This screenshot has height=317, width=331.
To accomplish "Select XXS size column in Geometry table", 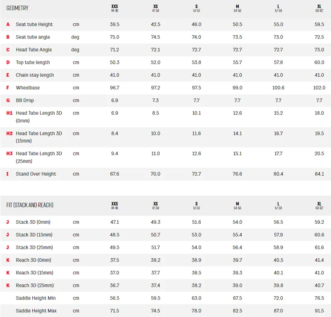I will 115,8.
